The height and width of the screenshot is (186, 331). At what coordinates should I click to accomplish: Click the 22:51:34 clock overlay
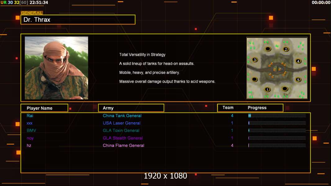pos(39,2)
